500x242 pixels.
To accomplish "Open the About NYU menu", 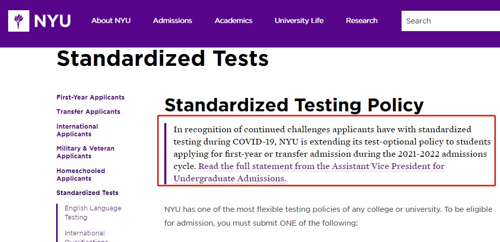I will pos(111,21).
